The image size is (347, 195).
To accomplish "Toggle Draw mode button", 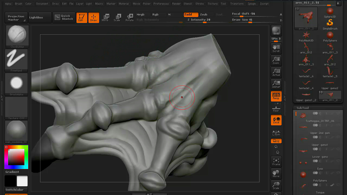I will pyautogui.click(x=94, y=18).
